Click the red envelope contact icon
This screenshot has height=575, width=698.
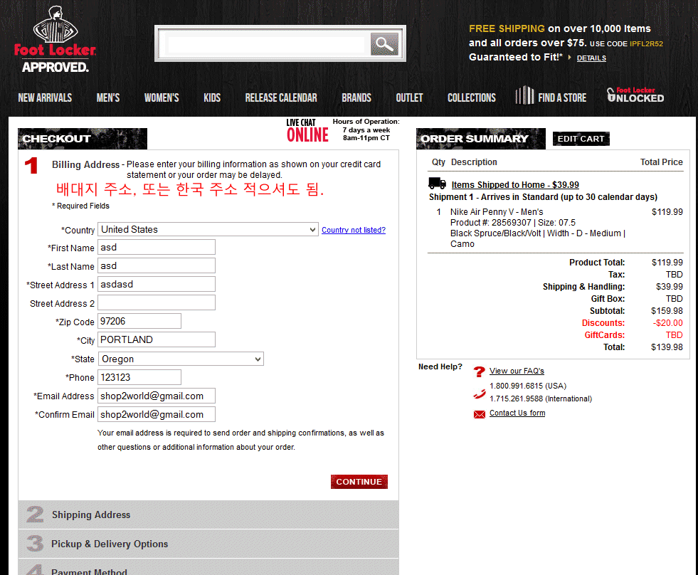coord(479,414)
